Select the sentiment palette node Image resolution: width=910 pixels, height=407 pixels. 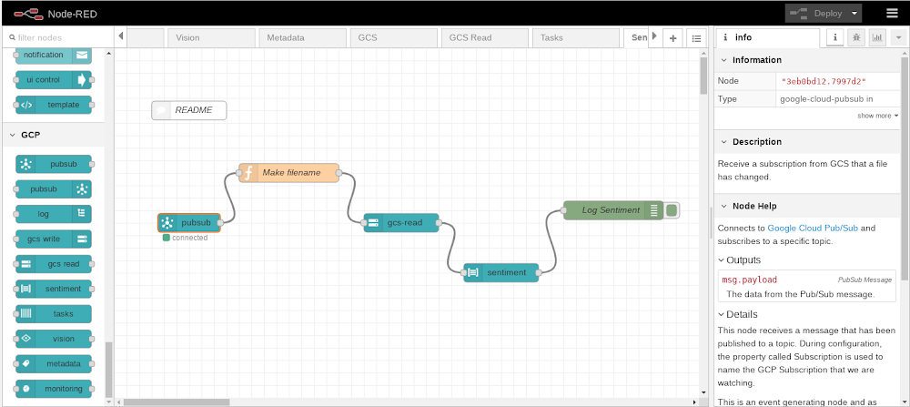point(54,290)
